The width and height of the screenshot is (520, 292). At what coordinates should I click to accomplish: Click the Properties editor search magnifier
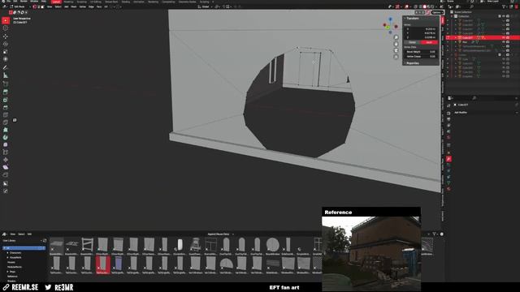[x=474, y=98]
